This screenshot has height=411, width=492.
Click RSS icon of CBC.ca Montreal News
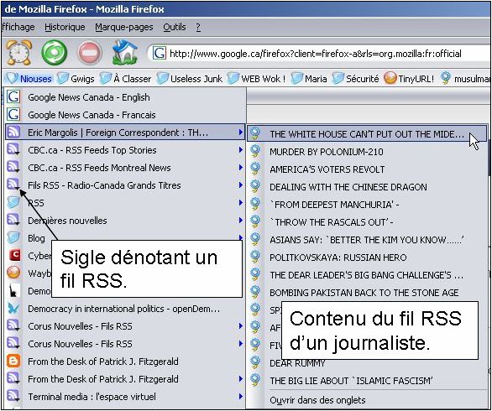point(13,167)
